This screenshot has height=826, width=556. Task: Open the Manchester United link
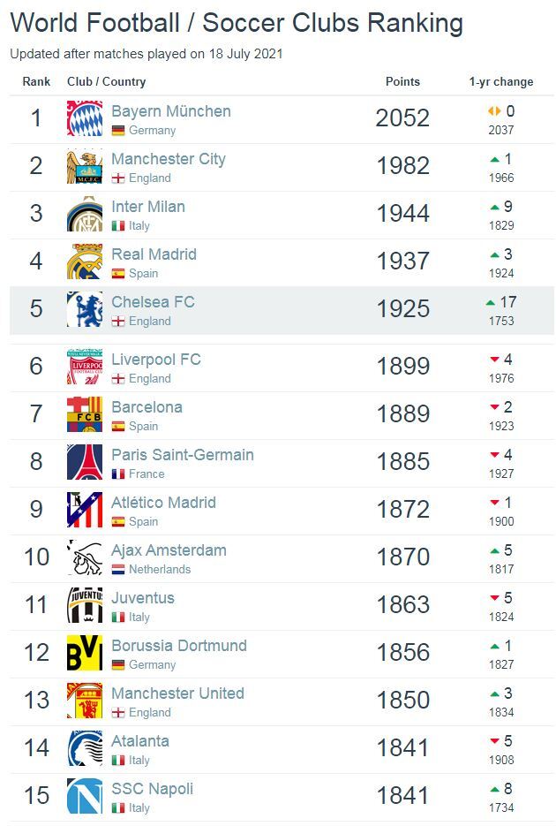(x=177, y=693)
